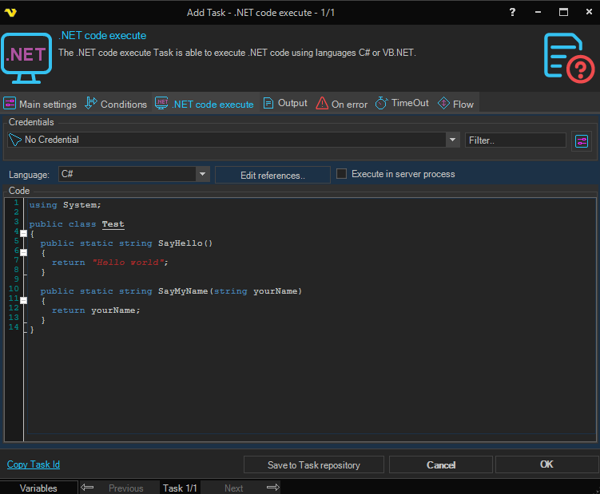
Task: Collapse the Test class code block
Action: point(23,234)
